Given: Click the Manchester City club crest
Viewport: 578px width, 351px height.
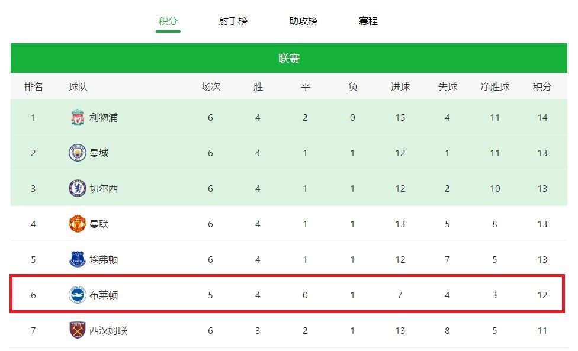Looking at the screenshot, I should (x=78, y=153).
